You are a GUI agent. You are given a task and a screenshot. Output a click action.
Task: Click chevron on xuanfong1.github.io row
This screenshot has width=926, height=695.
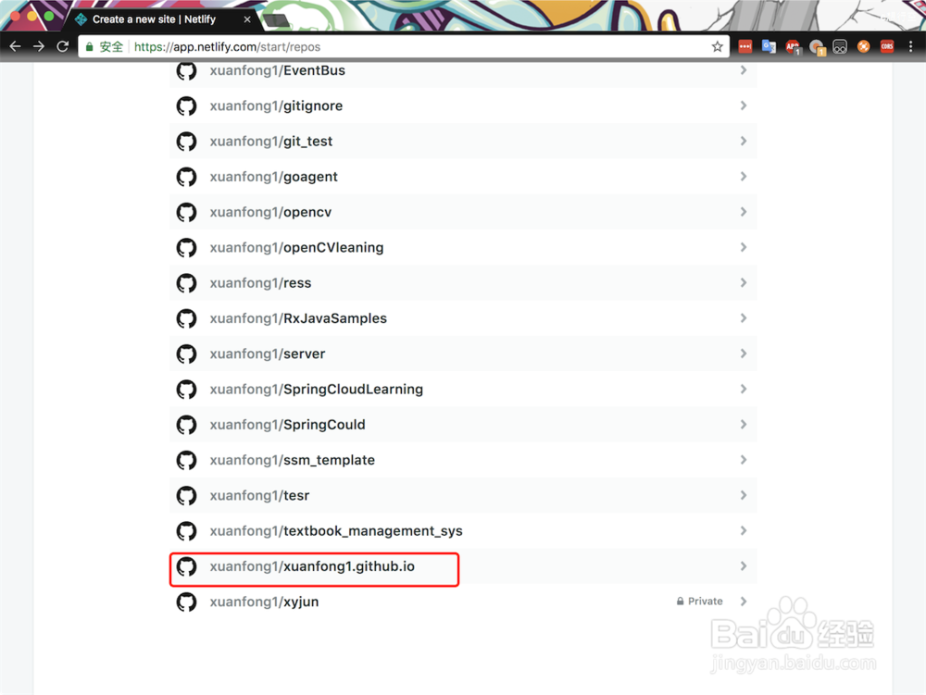(x=744, y=565)
